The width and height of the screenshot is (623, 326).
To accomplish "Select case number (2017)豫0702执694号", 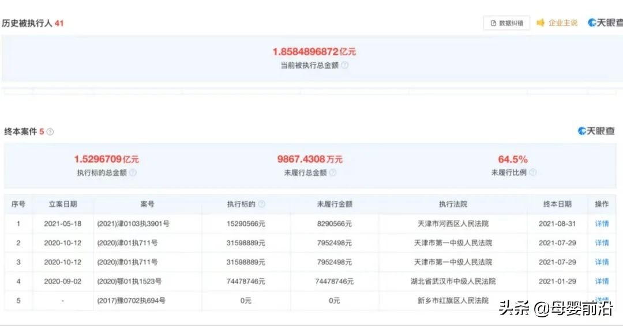I will (x=131, y=301).
